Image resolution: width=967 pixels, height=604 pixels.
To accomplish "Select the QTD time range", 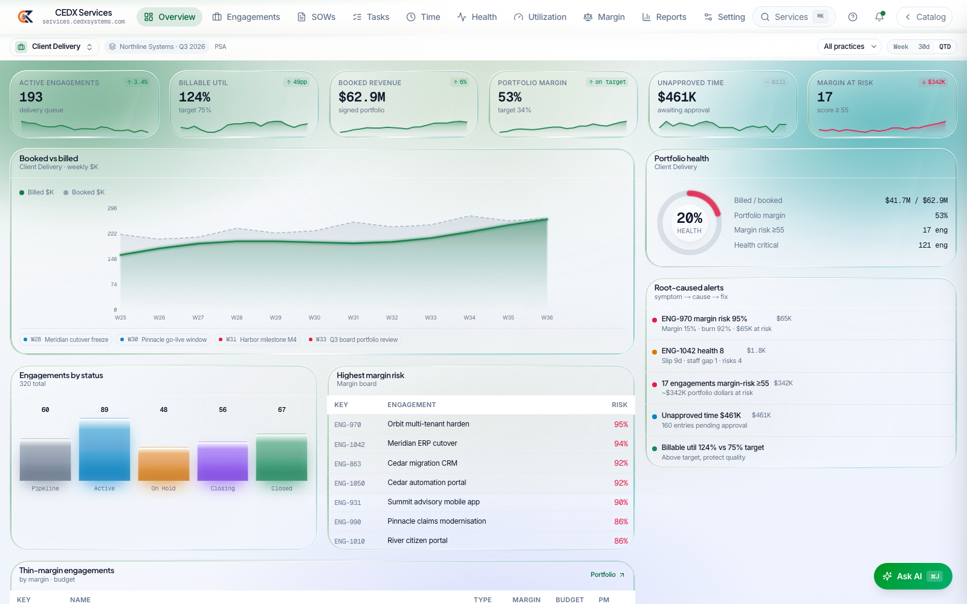I will [945, 47].
